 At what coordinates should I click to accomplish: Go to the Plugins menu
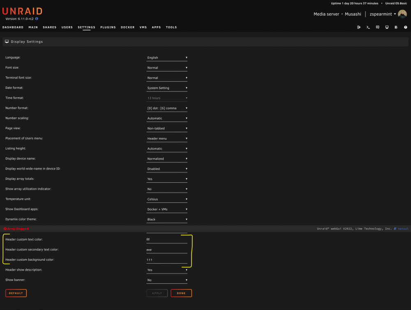click(x=108, y=27)
